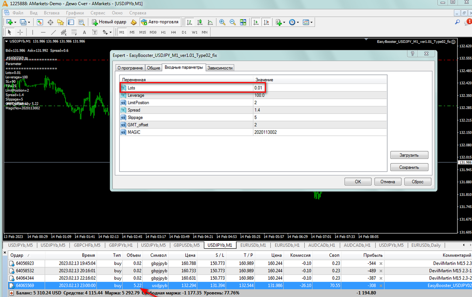Screen dimensions: 472x297
Task: Toggle the chart Auto Scroll icon
Action: [256, 22]
